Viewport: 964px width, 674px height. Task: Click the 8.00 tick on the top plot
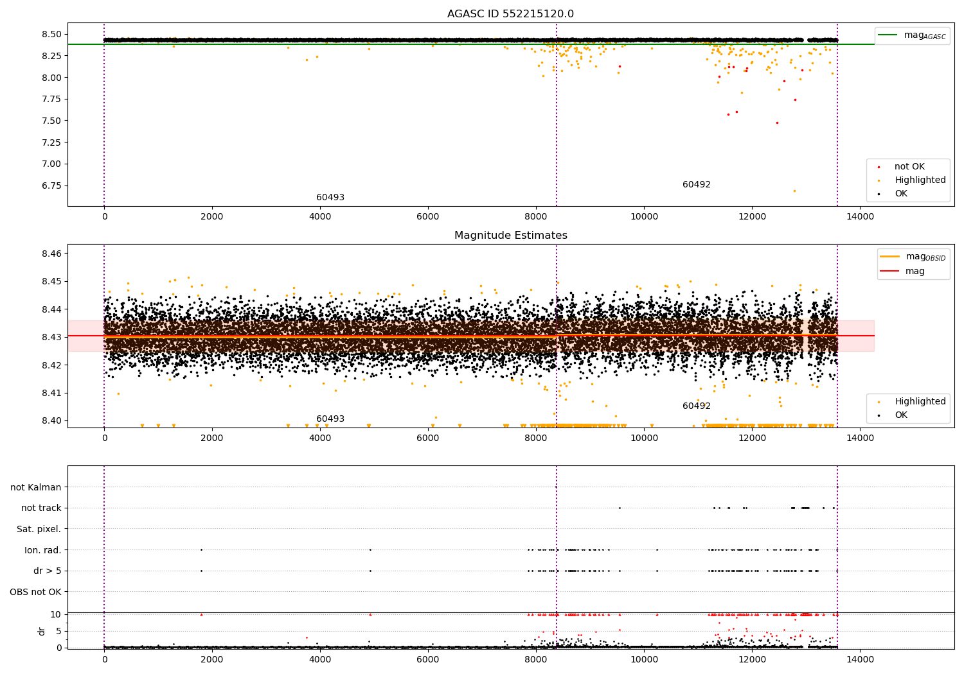click(x=51, y=78)
